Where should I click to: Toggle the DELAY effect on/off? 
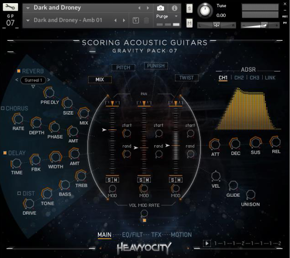coord(5,153)
